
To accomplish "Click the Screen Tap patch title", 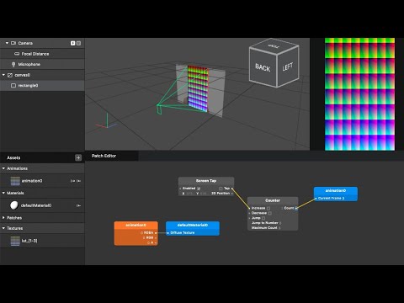I will click(x=206, y=181).
